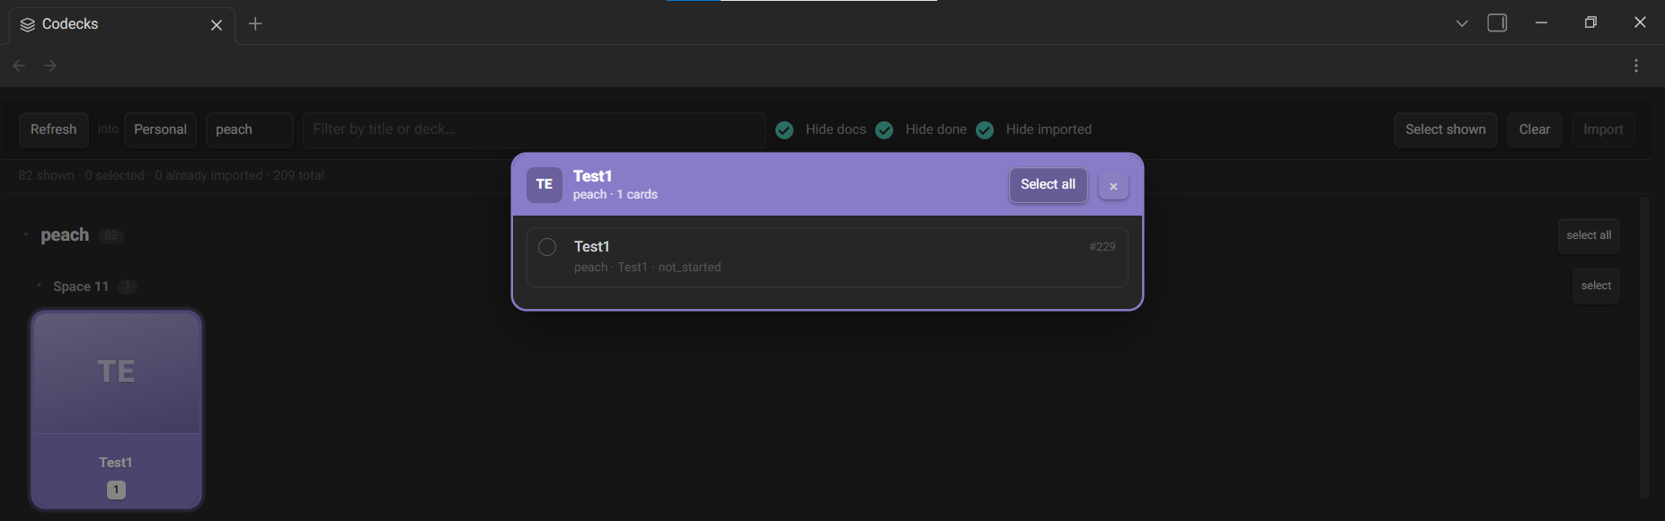Close the Test1 dialog with X
Screen dimensions: 1665x521
point(1113,186)
